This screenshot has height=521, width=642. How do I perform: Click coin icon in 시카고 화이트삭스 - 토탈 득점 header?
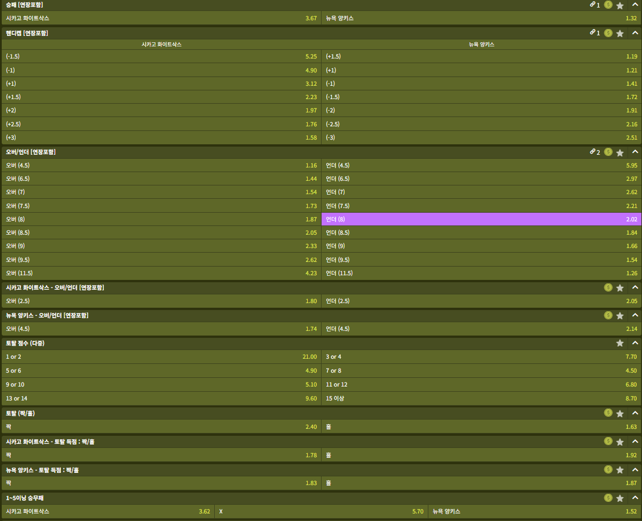click(x=608, y=442)
